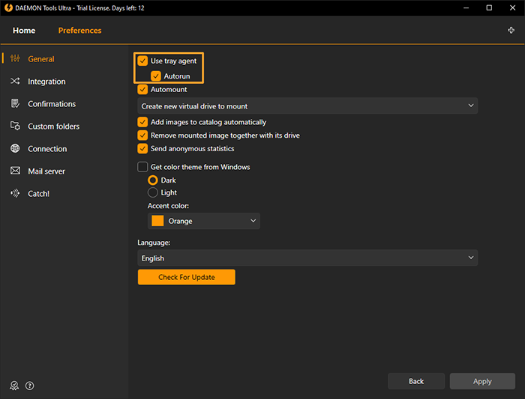Open the Confirmations section

click(52, 104)
